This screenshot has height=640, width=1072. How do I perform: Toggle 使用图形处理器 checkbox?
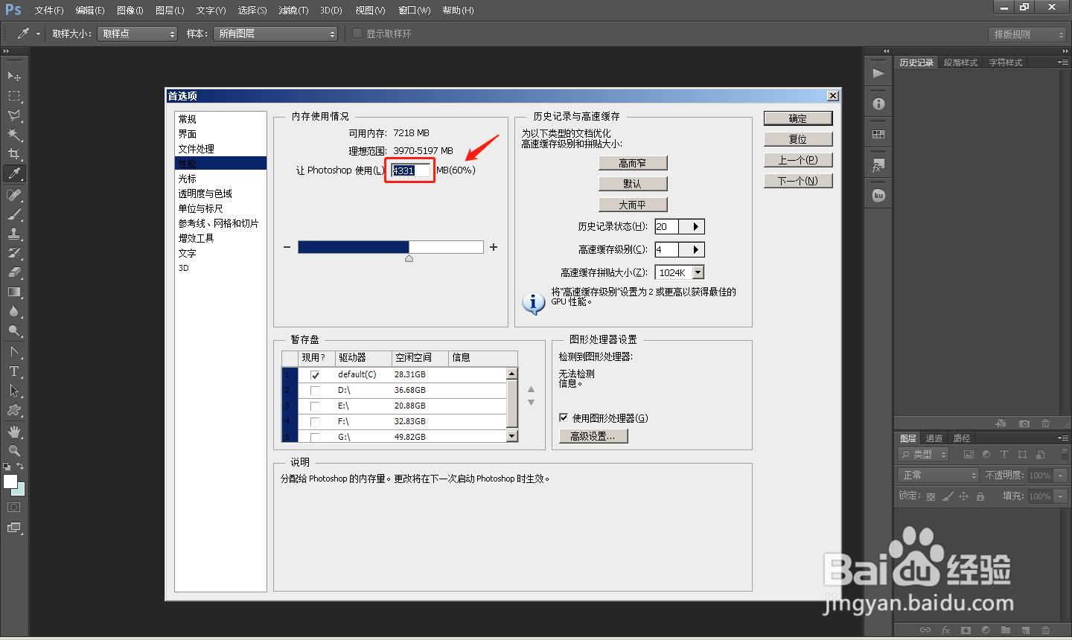coord(564,417)
